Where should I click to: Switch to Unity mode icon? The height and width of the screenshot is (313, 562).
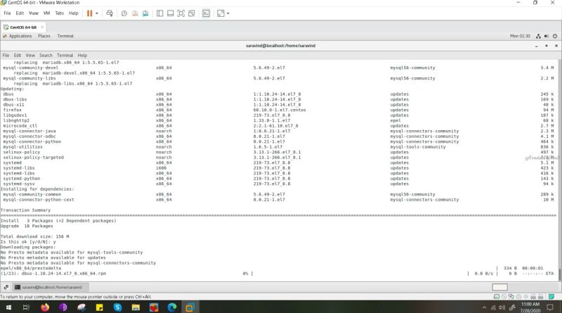point(192,13)
